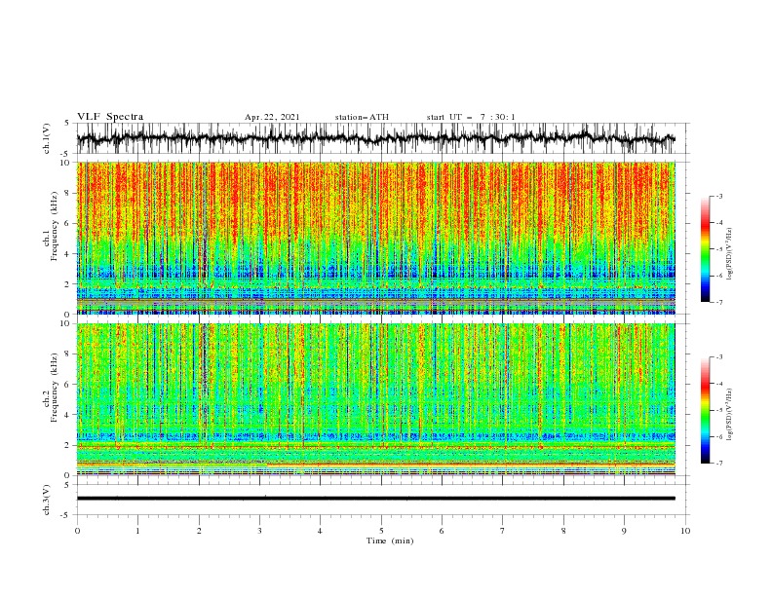Click the upper log(PSD)(V²/Hz) colorbar label
Viewport: 772px width, 596px height.
coord(730,254)
